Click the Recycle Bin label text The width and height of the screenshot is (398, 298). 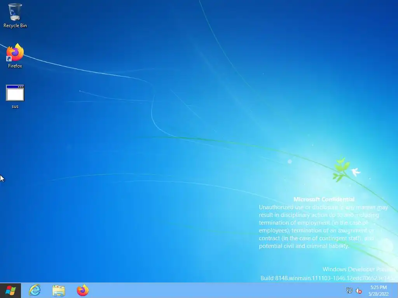[15, 26]
